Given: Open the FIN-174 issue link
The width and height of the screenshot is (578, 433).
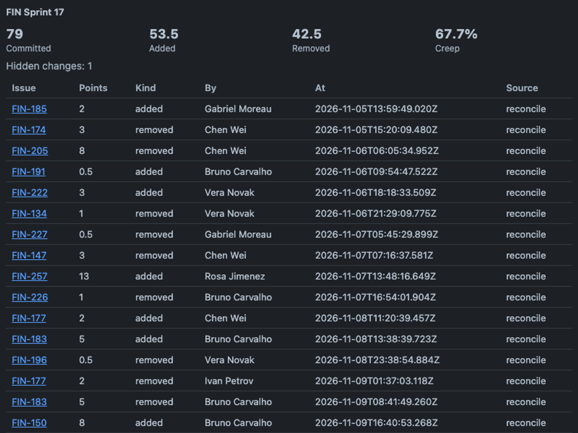Looking at the screenshot, I should [29, 130].
